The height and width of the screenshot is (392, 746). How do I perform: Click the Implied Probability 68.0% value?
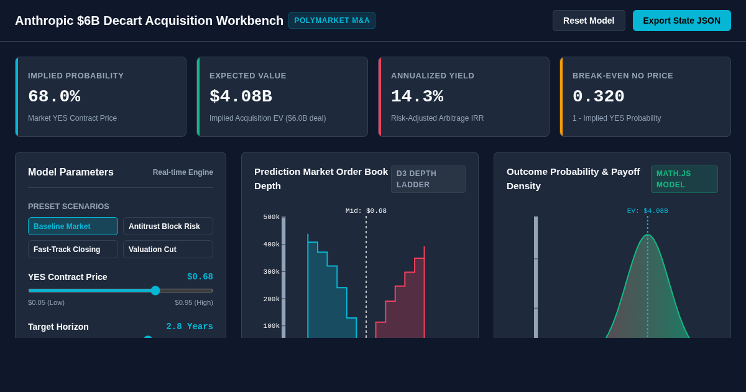click(54, 96)
